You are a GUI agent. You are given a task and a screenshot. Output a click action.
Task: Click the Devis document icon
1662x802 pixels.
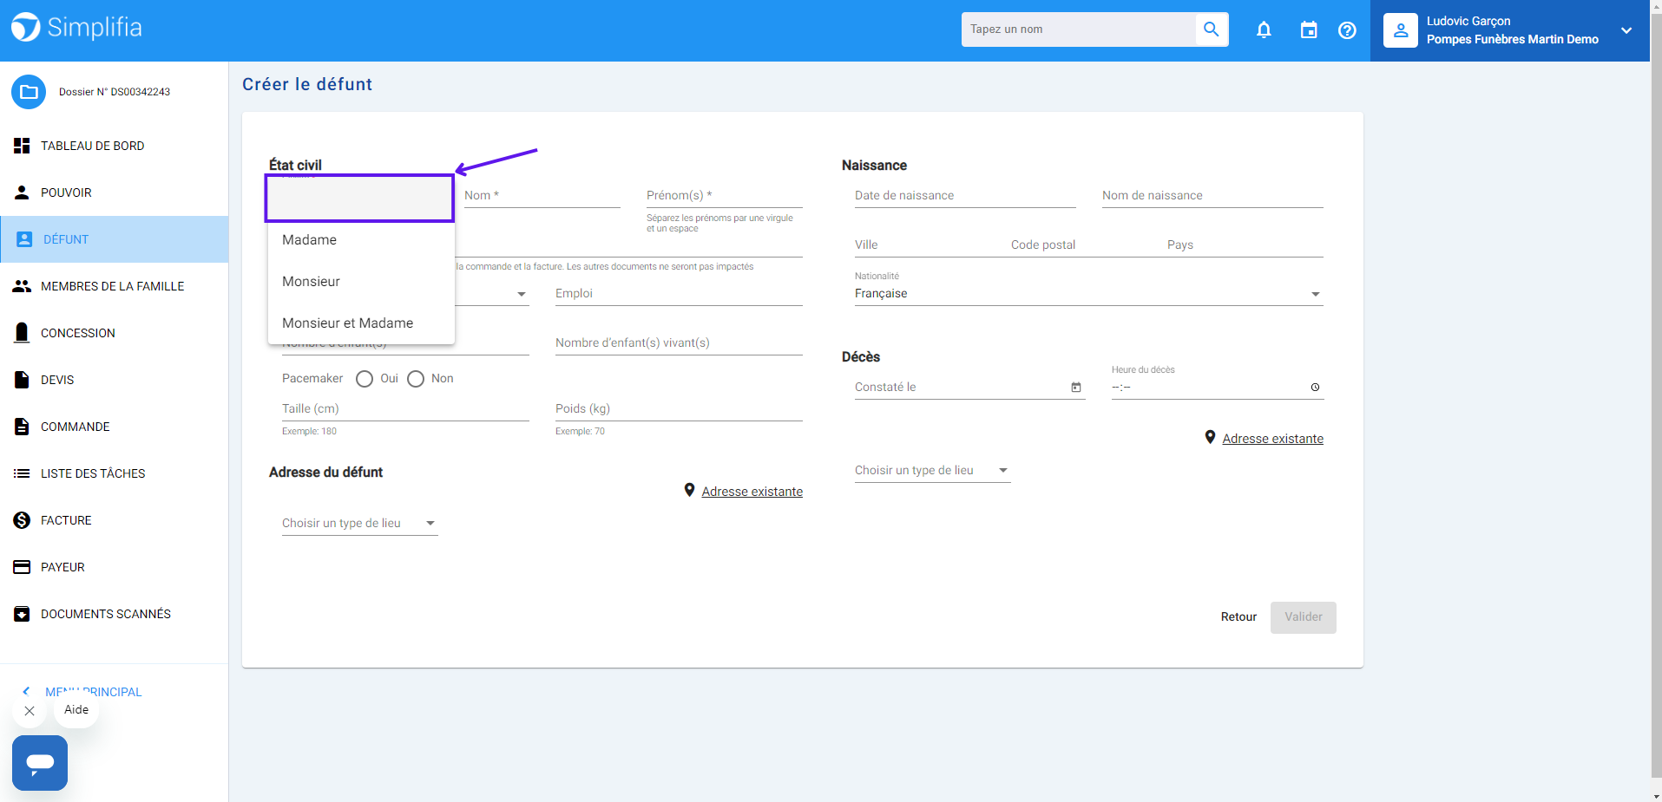coord(22,380)
